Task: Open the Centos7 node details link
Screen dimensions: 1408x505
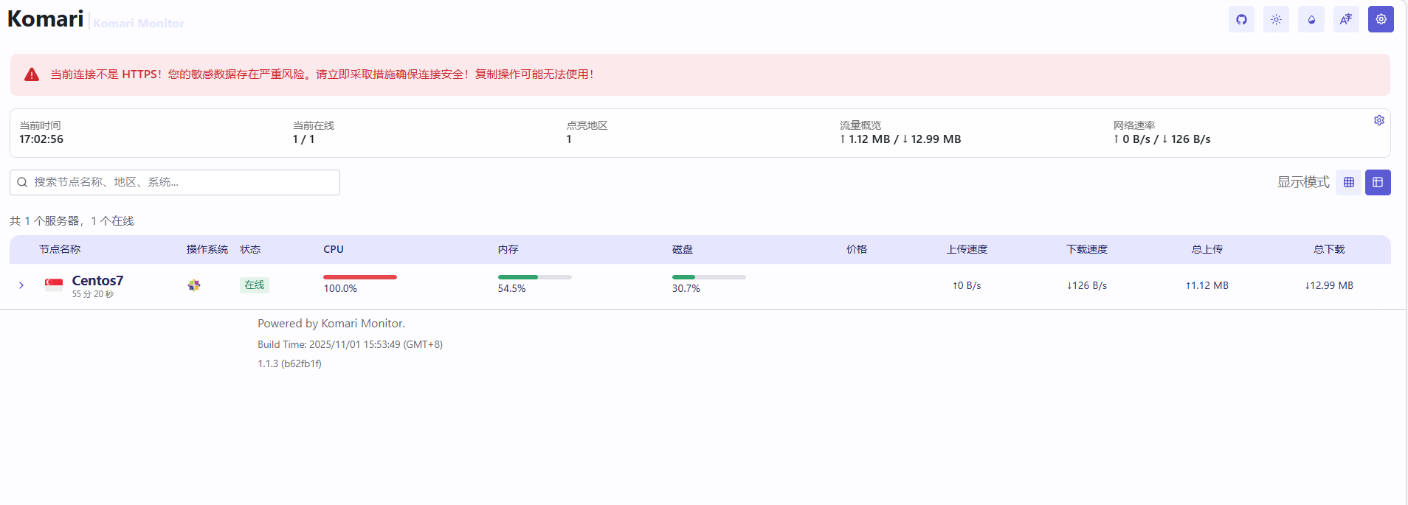Action: coord(97,281)
